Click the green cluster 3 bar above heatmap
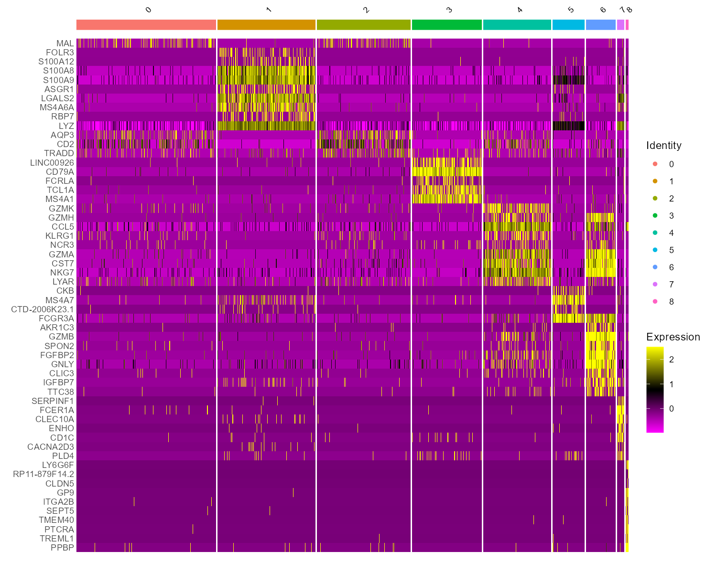717x573 pixels. (446, 25)
